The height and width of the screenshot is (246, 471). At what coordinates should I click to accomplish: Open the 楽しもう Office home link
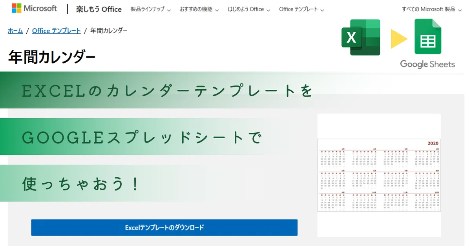coord(99,9)
